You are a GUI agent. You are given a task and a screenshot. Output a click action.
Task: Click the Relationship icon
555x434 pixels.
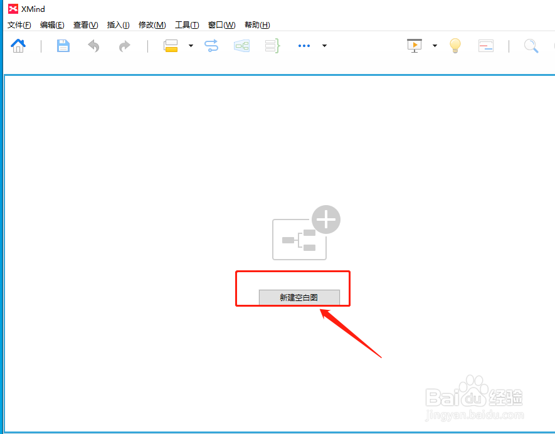coord(211,46)
